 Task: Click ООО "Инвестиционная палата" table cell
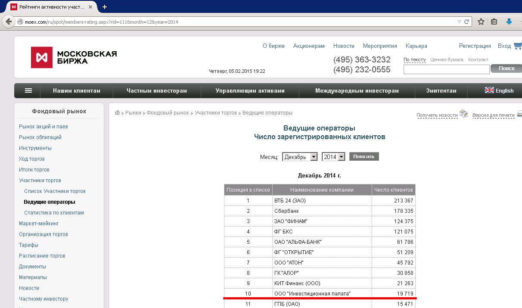coord(322,293)
